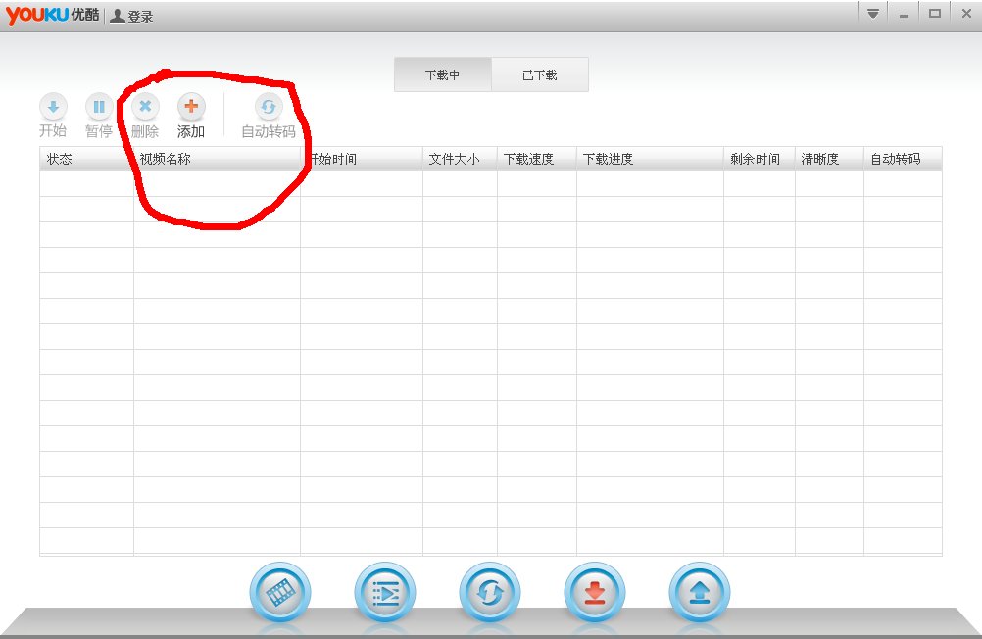Switch to the 下载中 tab
The width and height of the screenshot is (982, 639).
pyautogui.click(x=443, y=75)
